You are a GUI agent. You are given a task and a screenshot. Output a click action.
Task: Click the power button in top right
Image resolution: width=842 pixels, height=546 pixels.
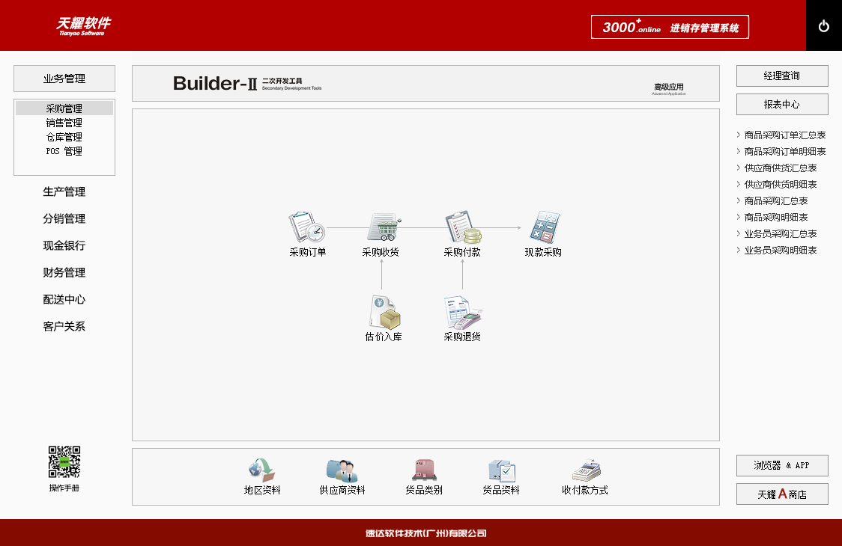tap(824, 26)
